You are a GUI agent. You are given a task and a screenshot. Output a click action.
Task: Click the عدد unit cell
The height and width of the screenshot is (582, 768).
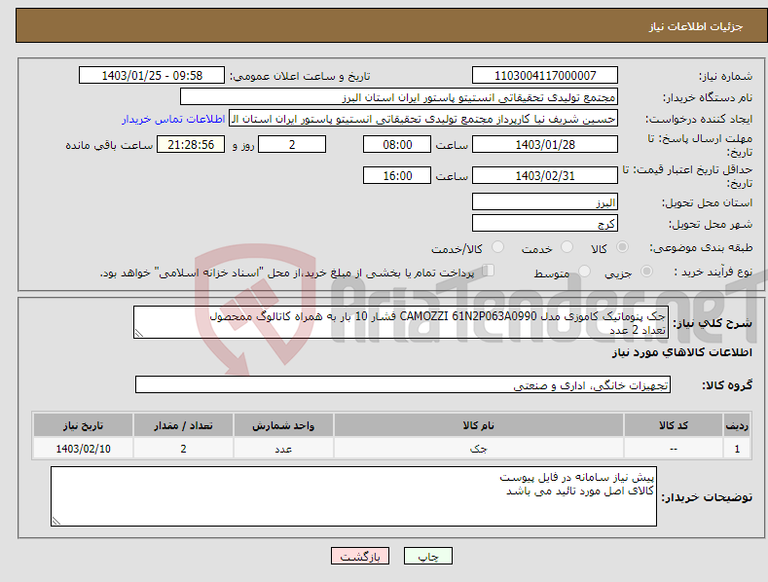[x=283, y=449]
